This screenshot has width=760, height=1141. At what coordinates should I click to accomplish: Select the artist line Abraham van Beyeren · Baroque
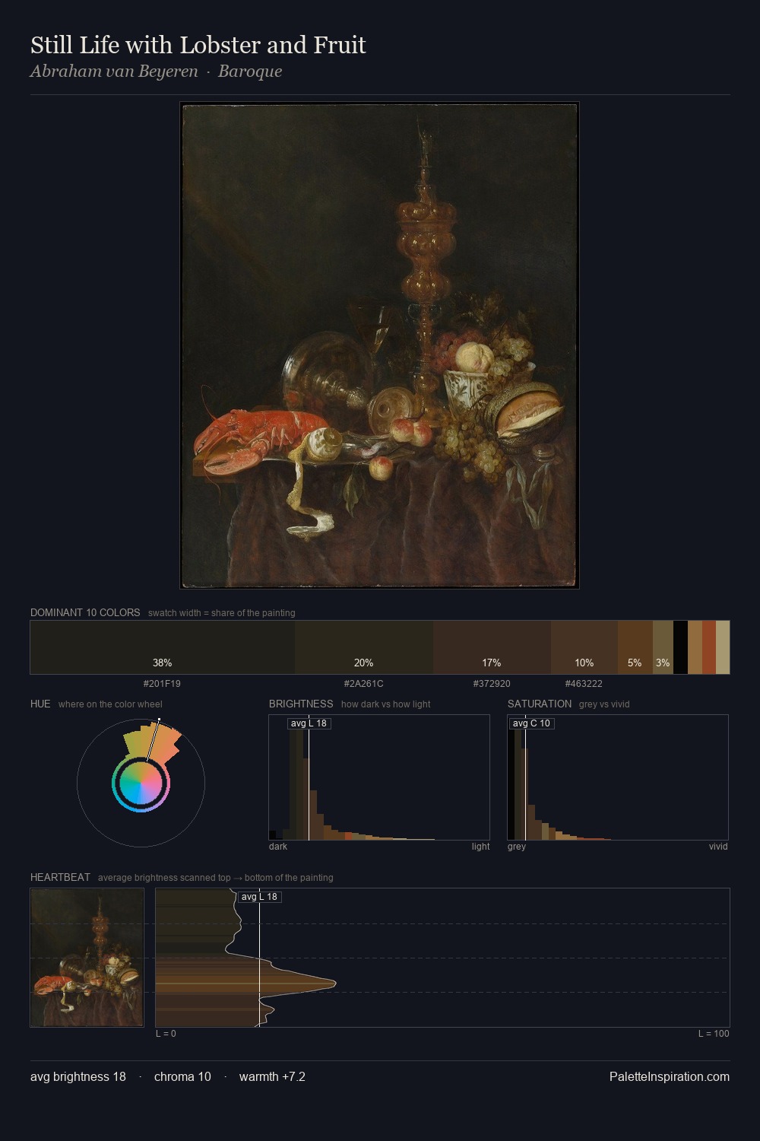[156, 72]
